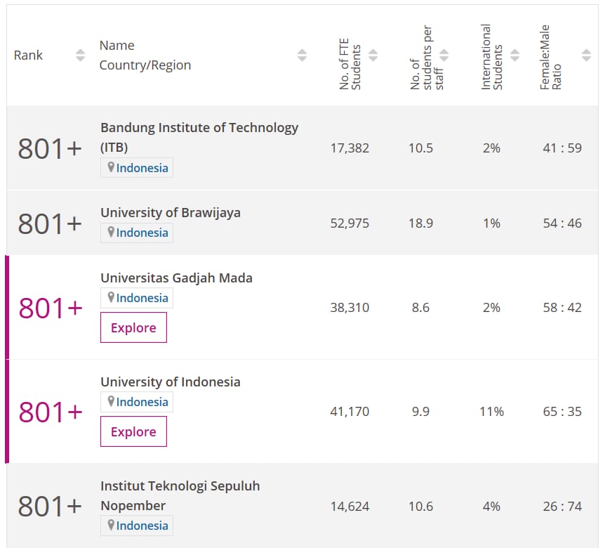Open University of Indonesia link
This screenshot has width=605, height=553.
tap(170, 382)
